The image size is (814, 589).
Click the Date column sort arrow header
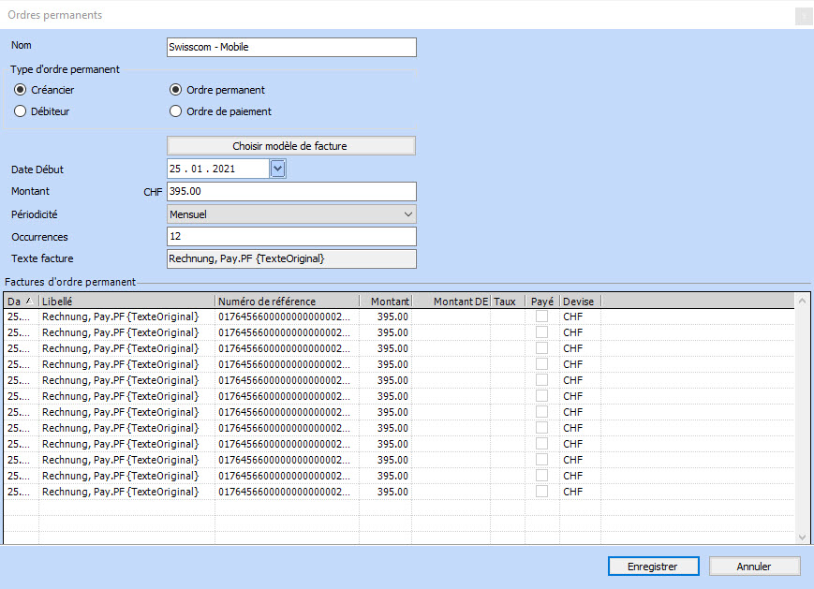coord(21,302)
